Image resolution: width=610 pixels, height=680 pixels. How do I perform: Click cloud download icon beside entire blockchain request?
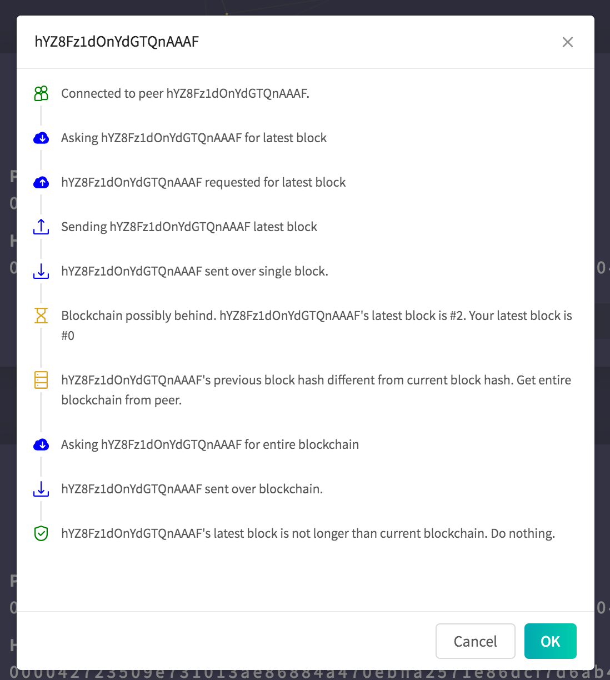[x=41, y=444]
